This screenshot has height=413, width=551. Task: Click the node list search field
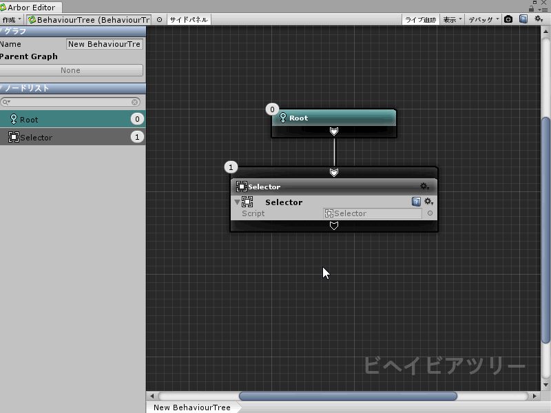pyautogui.click(x=72, y=102)
